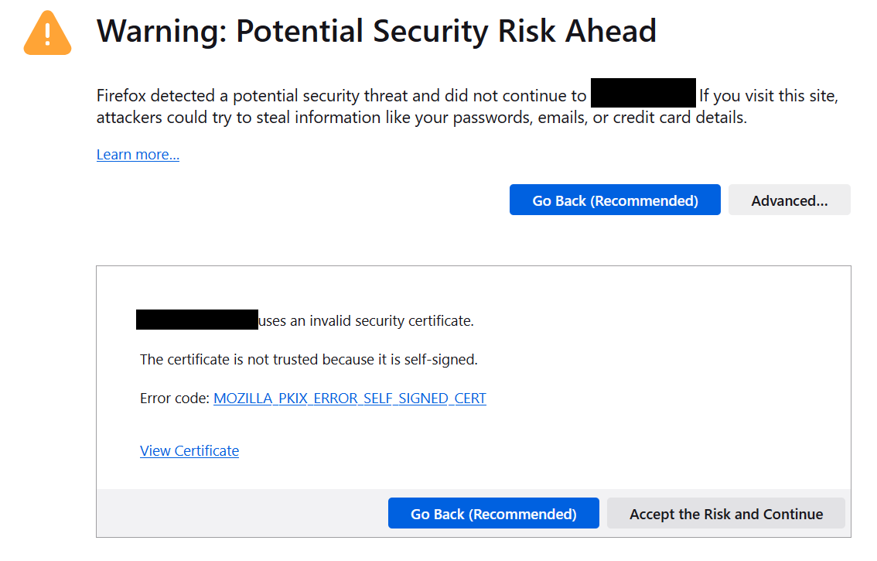The width and height of the screenshot is (877, 561).
Task: Click the 'If you visit this site' text
Action: pyautogui.click(x=769, y=96)
